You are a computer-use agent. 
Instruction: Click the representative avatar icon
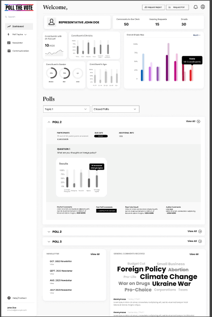click(x=52, y=22)
